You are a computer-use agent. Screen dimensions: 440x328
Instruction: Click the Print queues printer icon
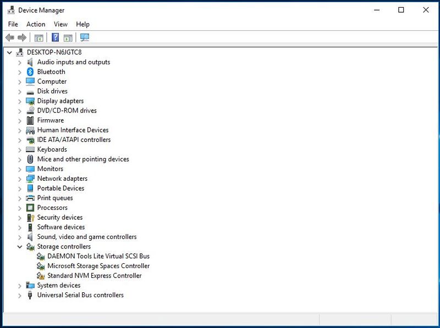coord(30,198)
